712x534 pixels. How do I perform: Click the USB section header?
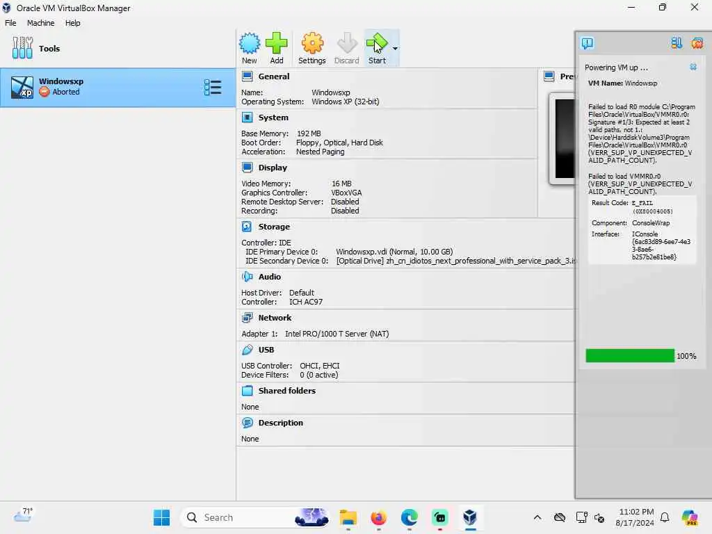(x=266, y=350)
